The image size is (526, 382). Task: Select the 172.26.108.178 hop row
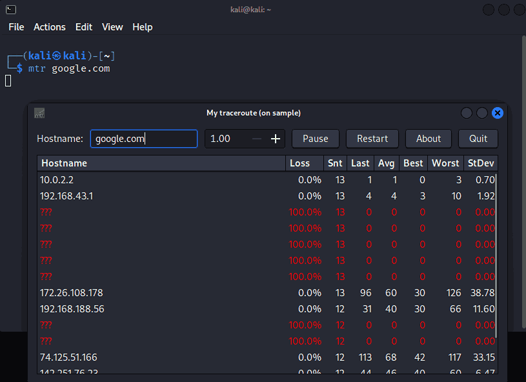click(161, 293)
